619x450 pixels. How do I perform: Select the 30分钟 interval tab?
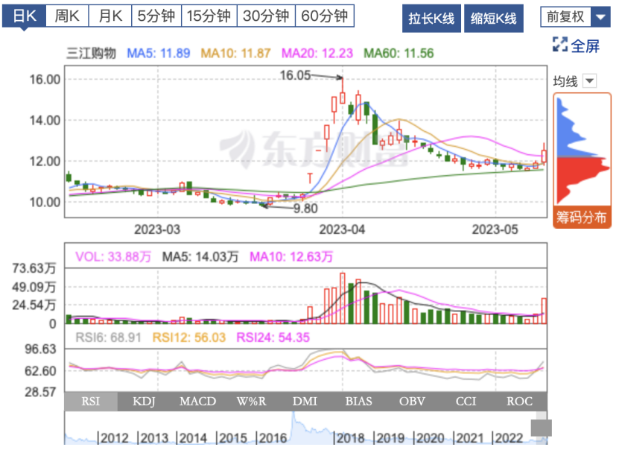[267, 16]
